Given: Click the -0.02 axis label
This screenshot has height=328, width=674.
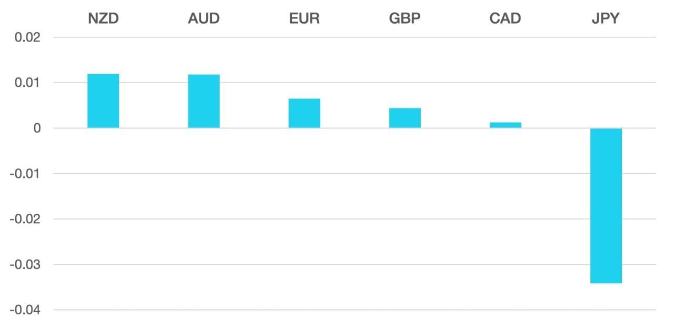Looking at the screenshot, I should click(x=25, y=218).
